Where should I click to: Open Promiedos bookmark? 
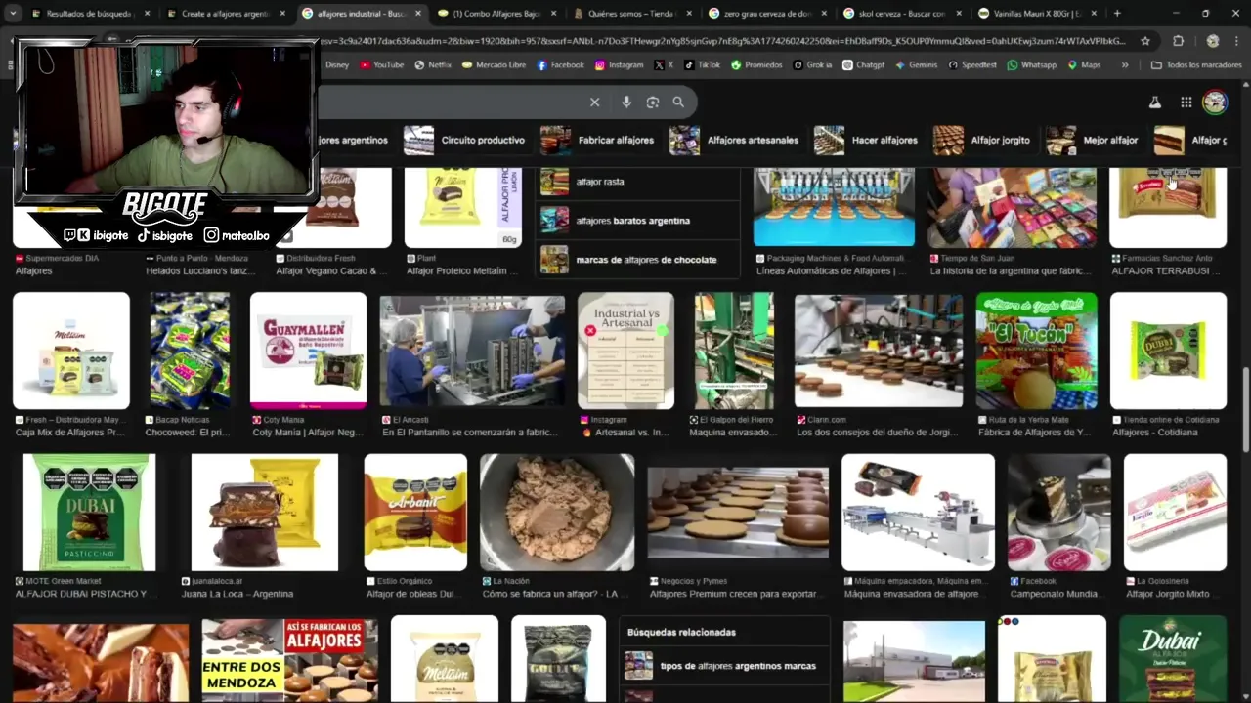pos(756,64)
